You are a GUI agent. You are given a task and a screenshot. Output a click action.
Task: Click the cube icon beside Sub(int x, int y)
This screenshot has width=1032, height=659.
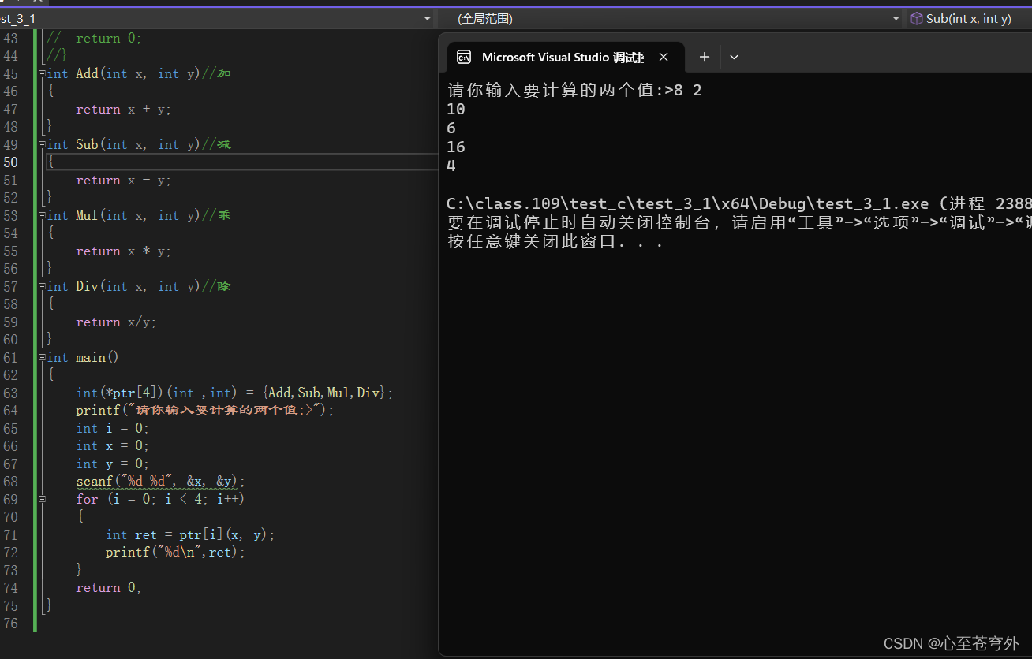(916, 18)
